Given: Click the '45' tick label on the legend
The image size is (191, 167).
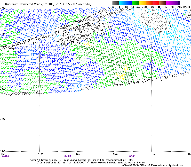Looking at the screenshot, I should click(172, 7).
